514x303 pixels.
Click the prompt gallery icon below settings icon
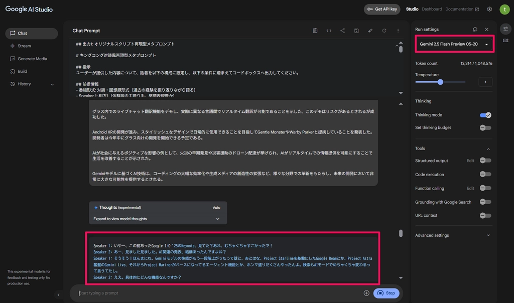click(x=505, y=41)
